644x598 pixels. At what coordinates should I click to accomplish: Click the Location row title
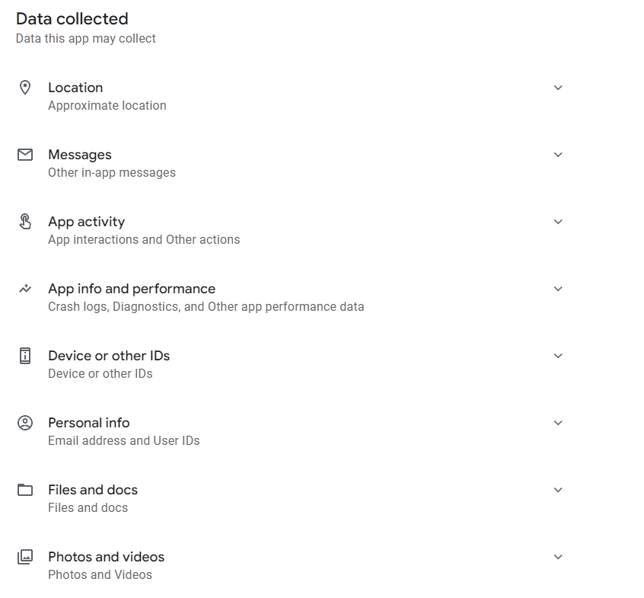point(75,88)
